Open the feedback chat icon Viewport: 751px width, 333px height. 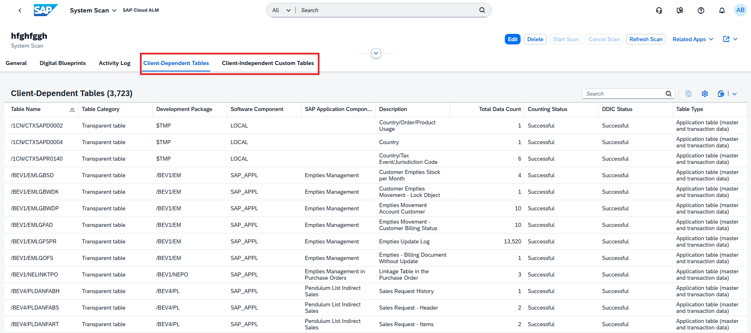(680, 10)
